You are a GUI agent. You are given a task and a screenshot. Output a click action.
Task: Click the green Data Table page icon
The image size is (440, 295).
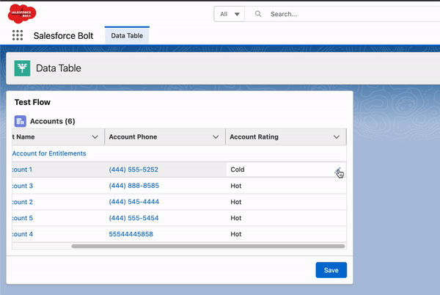23,68
